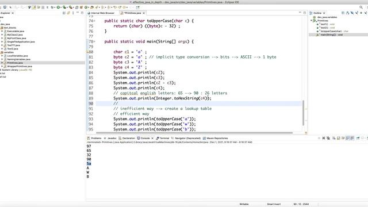This screenshot has height=207, width=368.
Task: Select SingleFileApplication.java in Package Explorer
Action: (21, 42)
